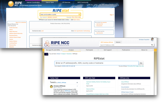Open Object-Browser in Result Boxes list
162x102 pixels.
click(x=13, y=32)
